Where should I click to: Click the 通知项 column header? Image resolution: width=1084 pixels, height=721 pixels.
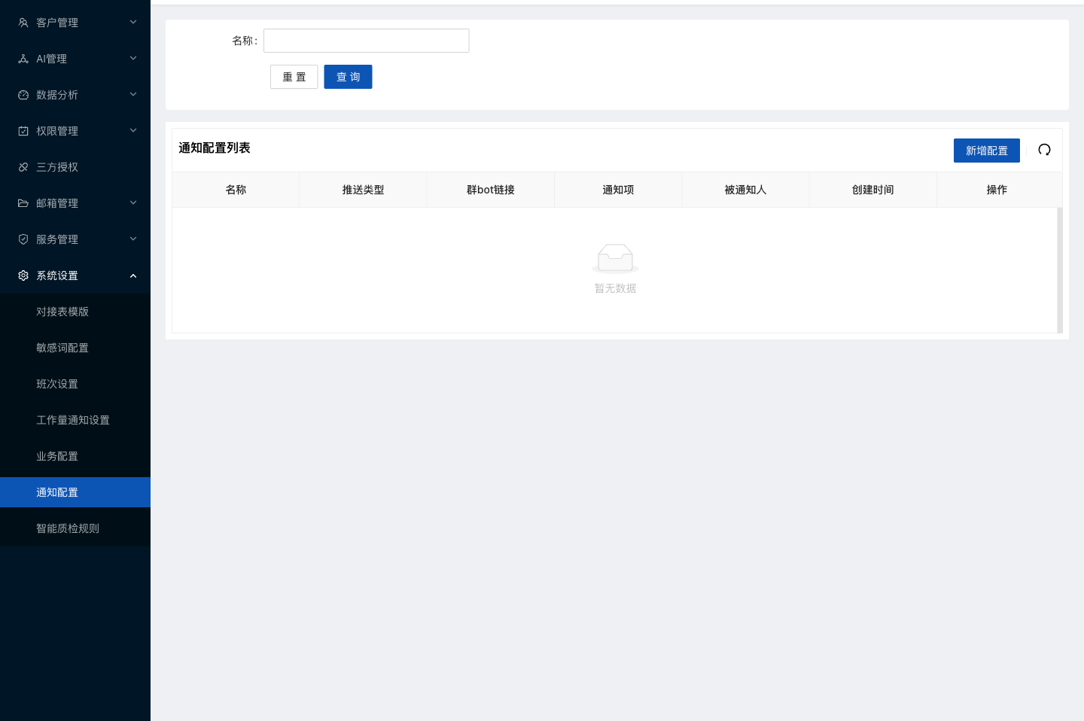pyautogui.click(x=618, y=190)
